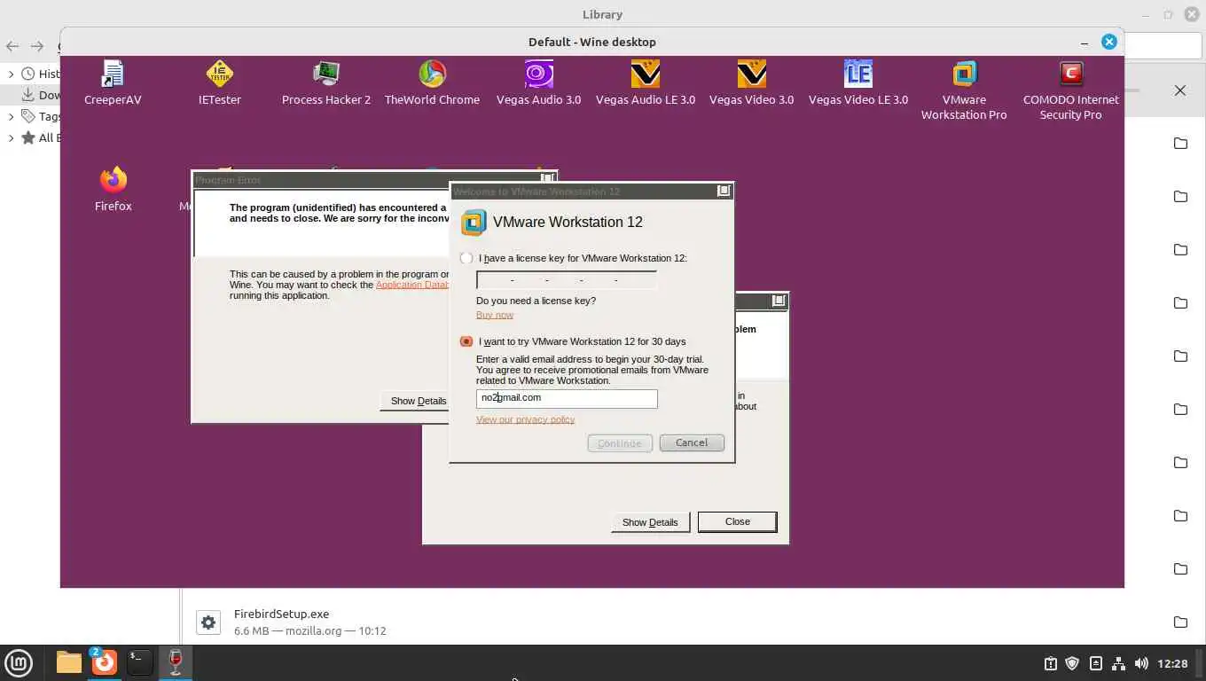The width and height of the screenshot is (1206, 681).
Task: Click the titlebar button of the VMware Welcome dialog
Action: pyautogui.click(x=724, y=191)
